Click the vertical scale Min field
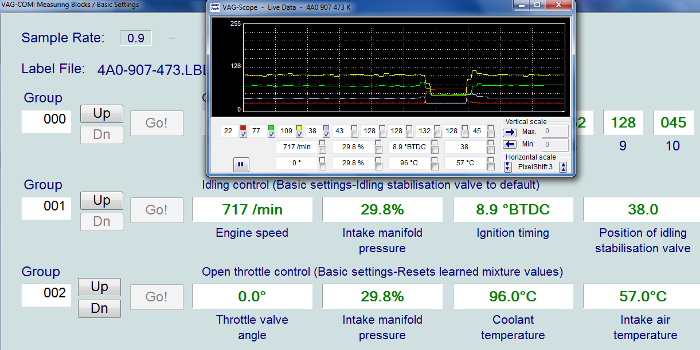The height and width of the screenshot is (350, 700). pyautogui.click(x=555, y=145)
